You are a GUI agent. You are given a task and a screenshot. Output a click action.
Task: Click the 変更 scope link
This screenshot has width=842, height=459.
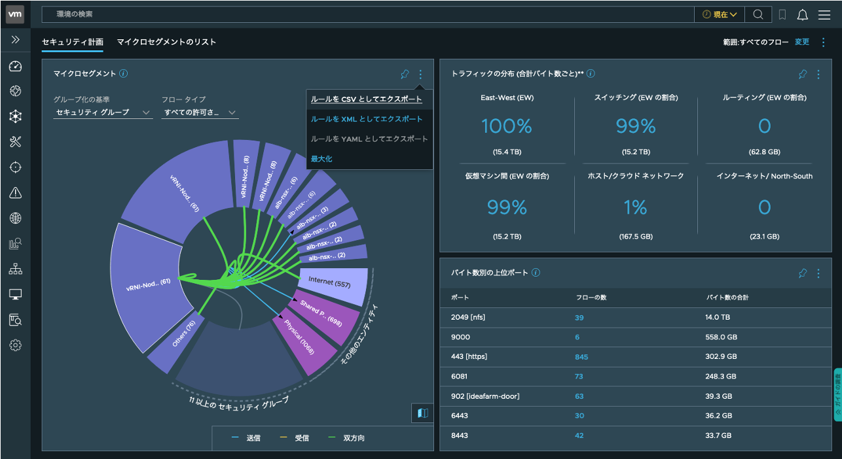(x=801, y=42)
